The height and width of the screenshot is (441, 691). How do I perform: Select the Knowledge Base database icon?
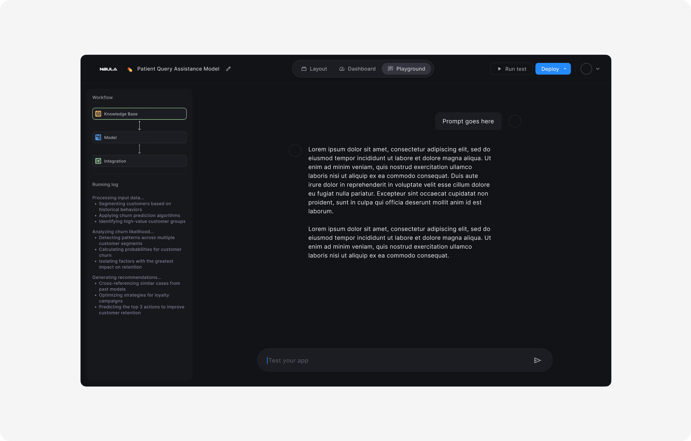click(x=98, y=114)
